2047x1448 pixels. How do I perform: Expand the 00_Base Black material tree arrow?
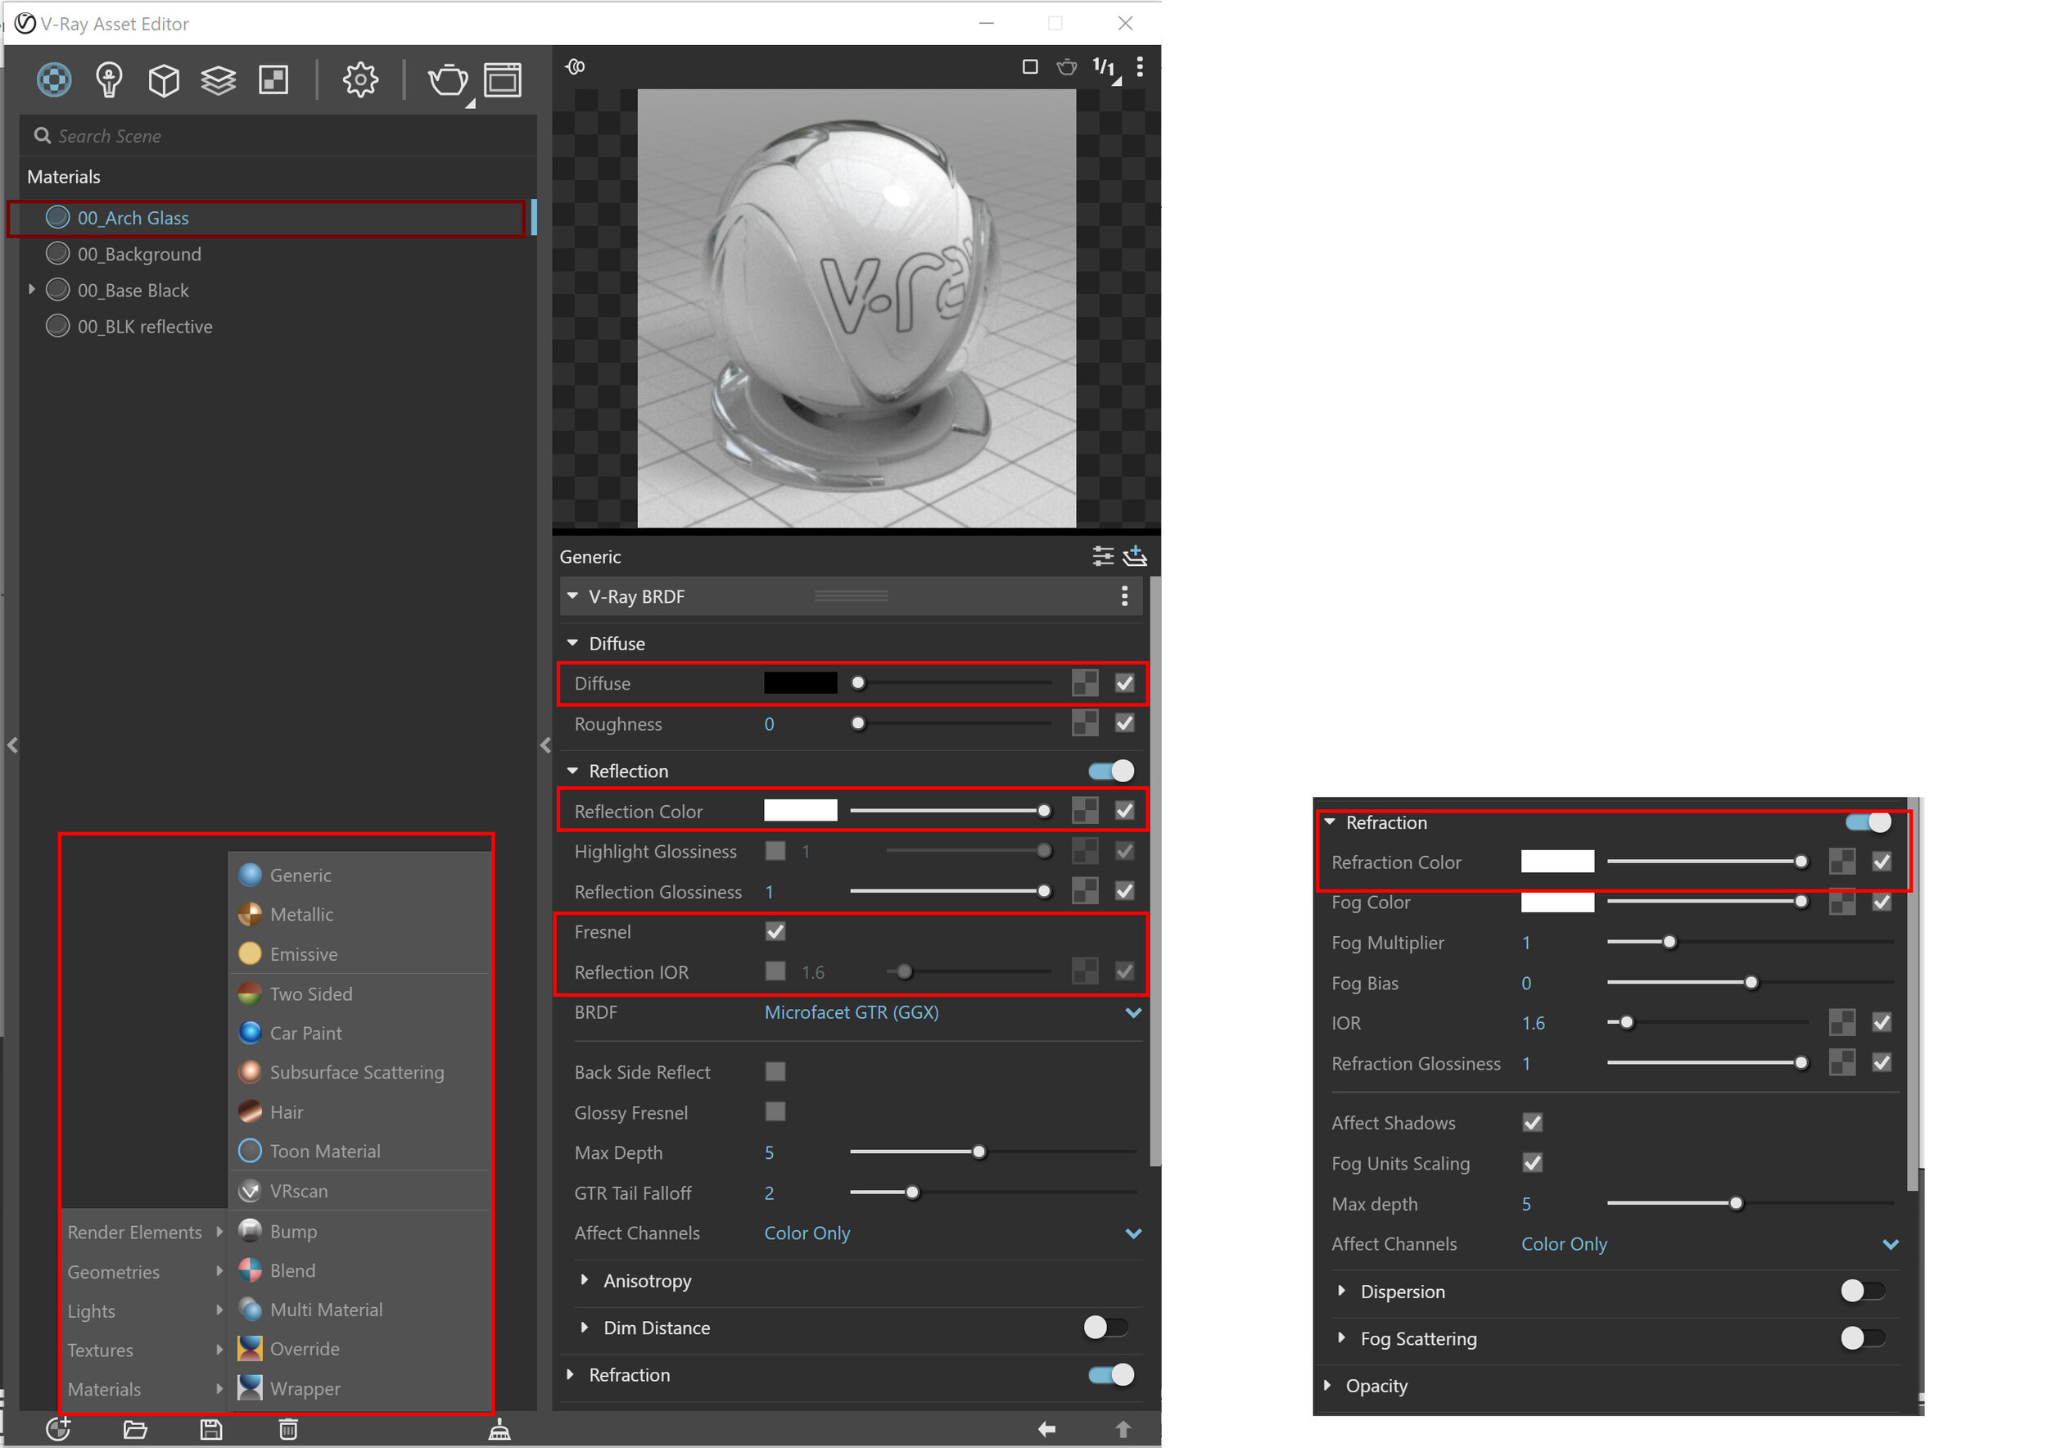pos(32,290)
